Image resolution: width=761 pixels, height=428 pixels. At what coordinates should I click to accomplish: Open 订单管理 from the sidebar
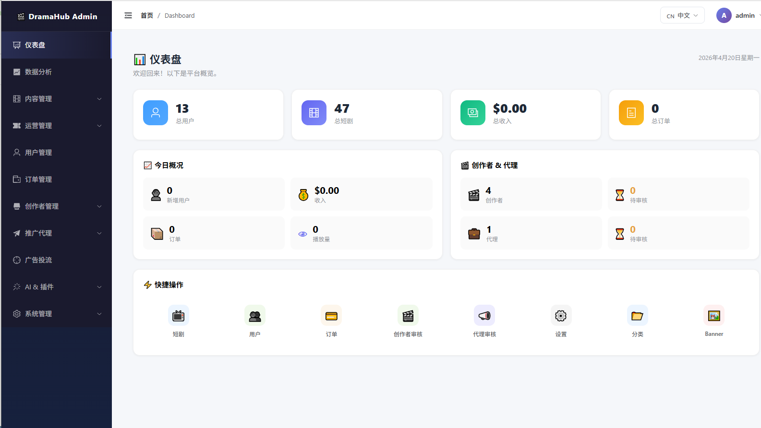57,179
